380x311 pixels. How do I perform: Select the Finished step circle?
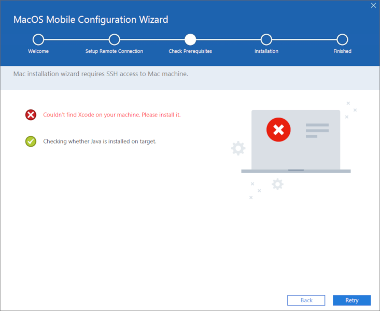click(342, 39)
